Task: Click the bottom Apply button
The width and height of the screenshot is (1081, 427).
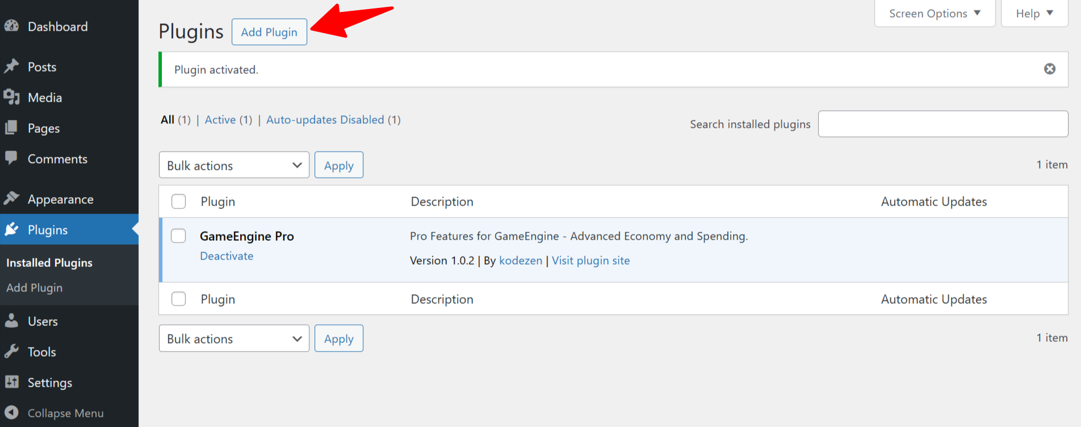Action: coord(339,338)
